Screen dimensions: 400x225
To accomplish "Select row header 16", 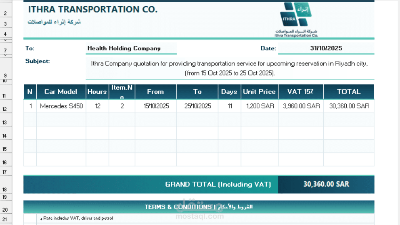I will pos(5,160).
